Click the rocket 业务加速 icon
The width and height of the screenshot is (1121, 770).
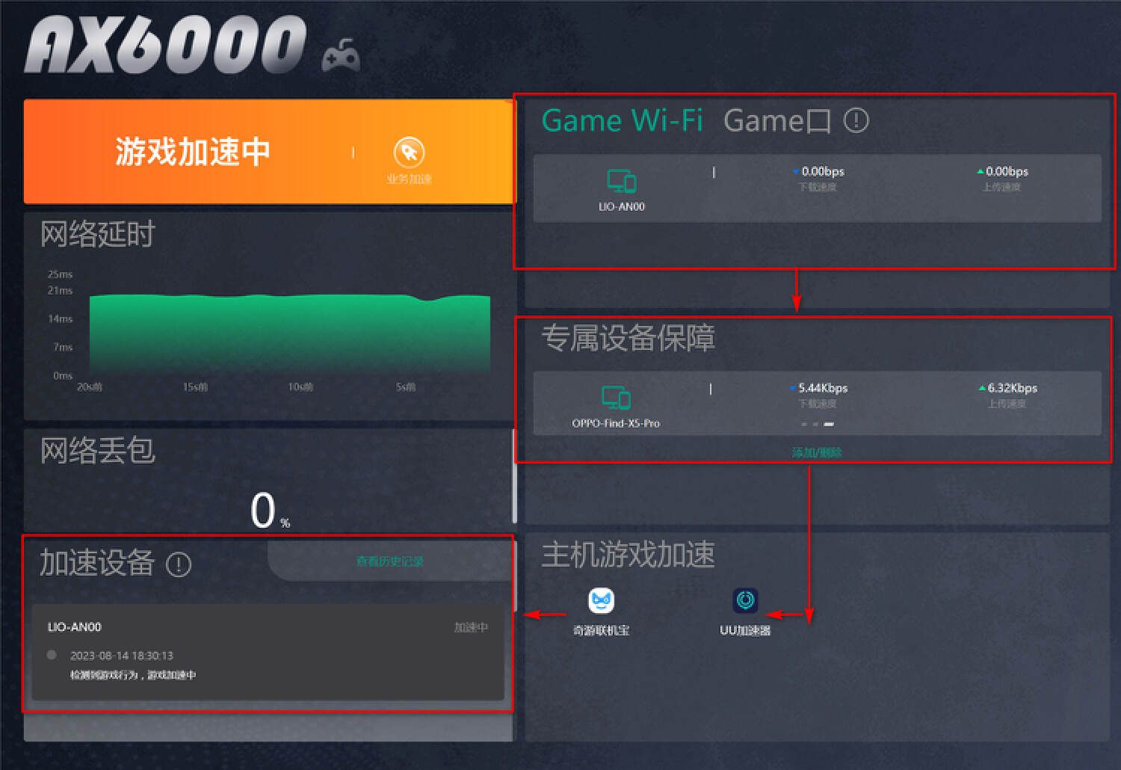coord(409,153)
